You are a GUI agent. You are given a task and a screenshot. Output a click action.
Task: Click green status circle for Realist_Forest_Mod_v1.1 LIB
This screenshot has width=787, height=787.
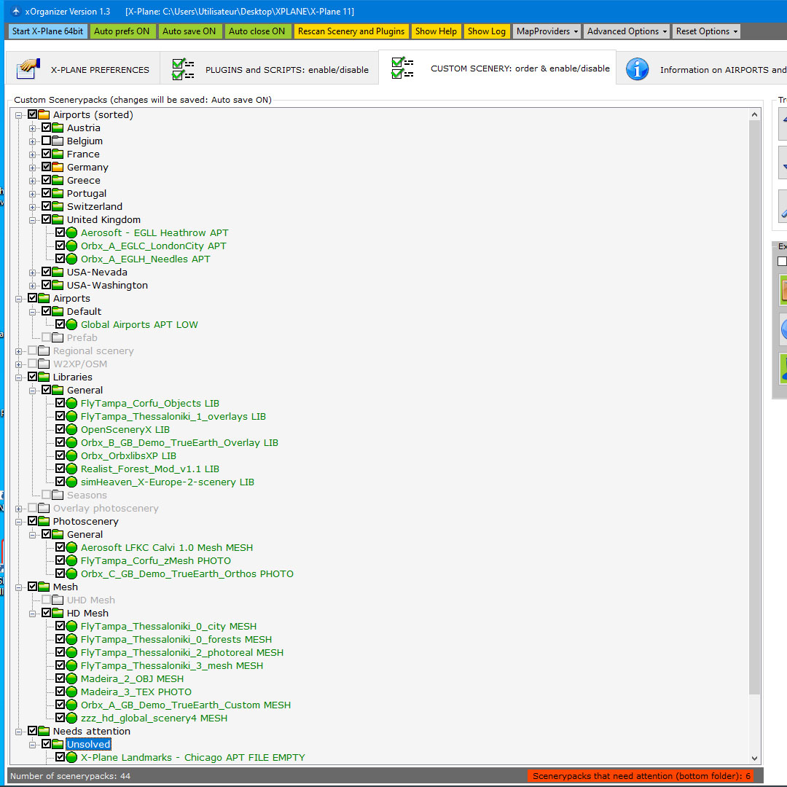[71, 469]
